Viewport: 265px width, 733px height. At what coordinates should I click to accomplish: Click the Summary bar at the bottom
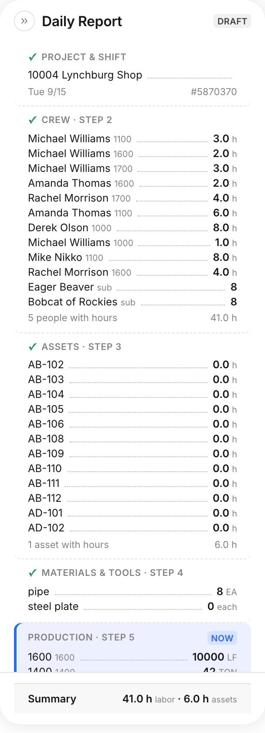(x=132, y=699)
